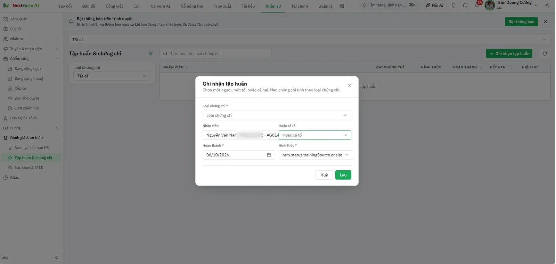Click the Huỷ button

click(324, 175)
